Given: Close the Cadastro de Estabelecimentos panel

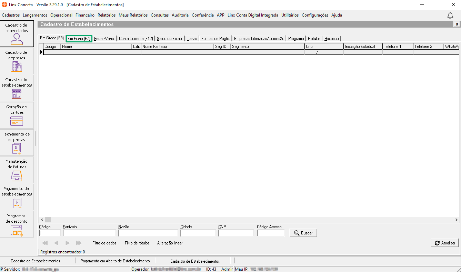Looking at the screenshot, I should coord(457,24).
